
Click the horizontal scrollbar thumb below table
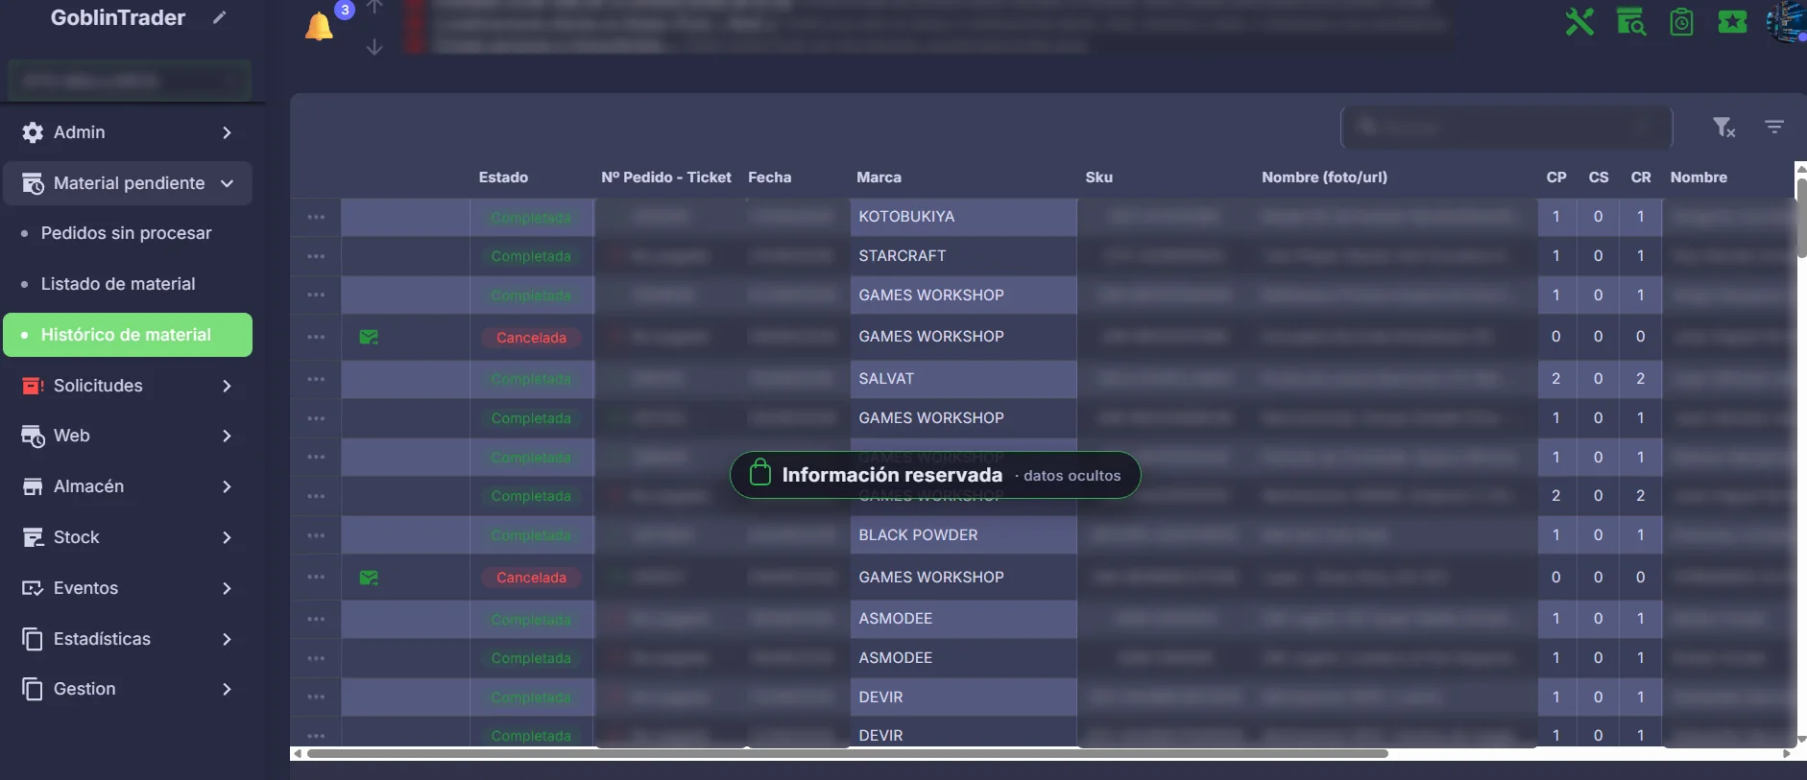coord(848,754)
